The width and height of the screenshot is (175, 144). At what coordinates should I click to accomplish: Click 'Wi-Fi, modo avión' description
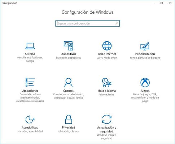tap(107, 58)
